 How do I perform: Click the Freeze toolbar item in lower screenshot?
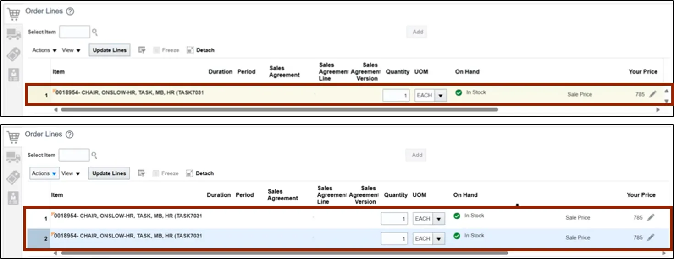click(165, 173)
